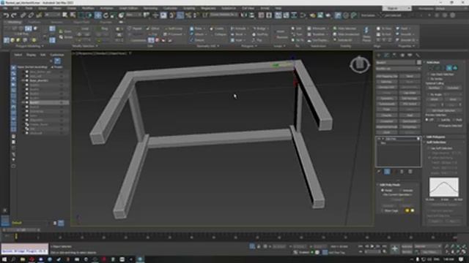The width and height of the screenshot is (469, 263).
Task: Open the Display command panel tab
Action: pyautogui.click(x=410, y=56)
